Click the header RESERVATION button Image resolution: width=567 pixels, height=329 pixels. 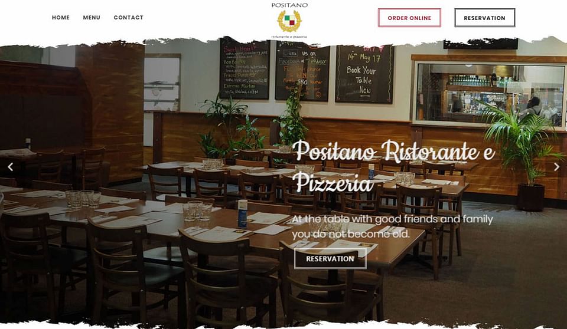click(x=484, y=18)
